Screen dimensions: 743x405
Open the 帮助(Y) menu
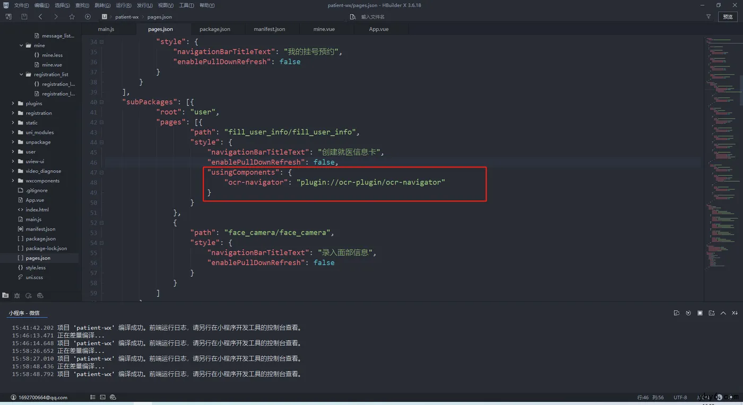(207, 5)
